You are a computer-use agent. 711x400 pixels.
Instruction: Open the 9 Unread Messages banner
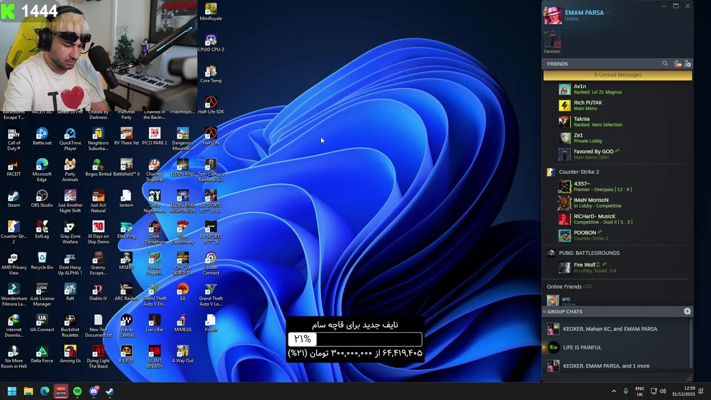click(618, 75)
